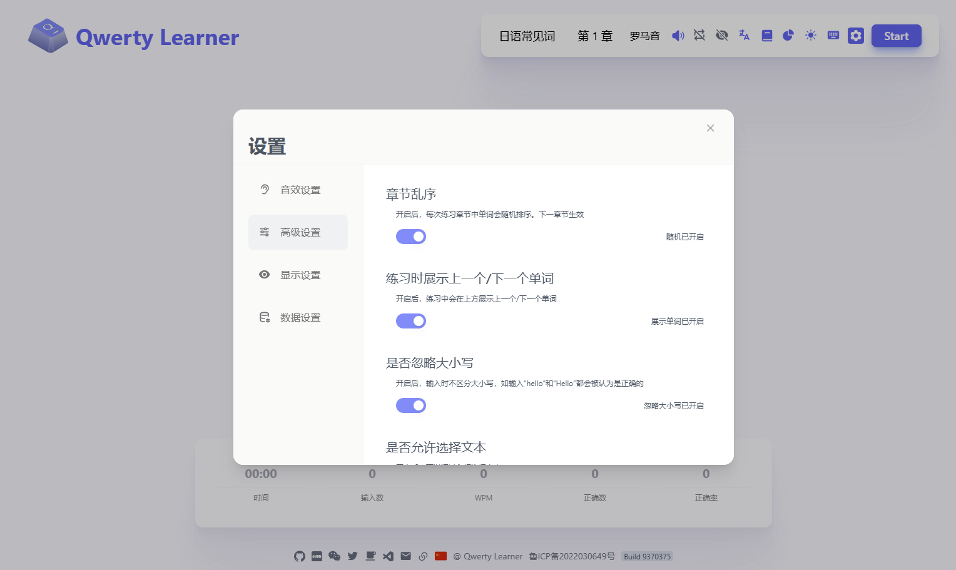Open the pie chart statistics icon
The width and height of the screenshot is (956, 570).
(788, 36)
